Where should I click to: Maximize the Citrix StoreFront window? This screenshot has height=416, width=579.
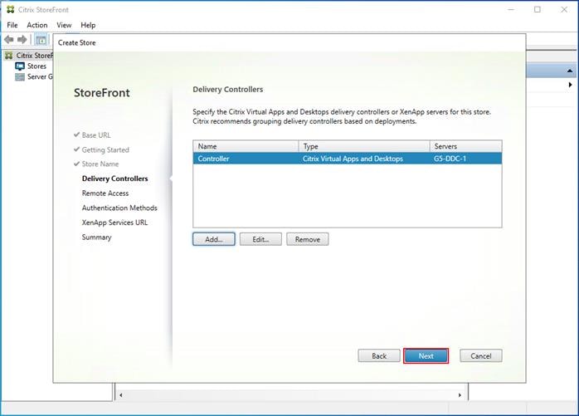tap(538, 9)
